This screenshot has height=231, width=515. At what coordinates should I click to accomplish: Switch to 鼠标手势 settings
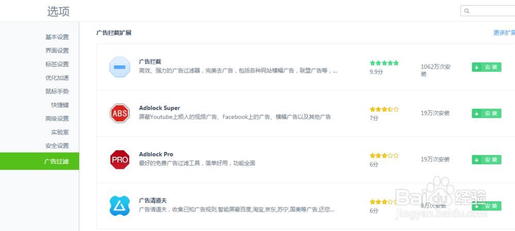(x=57, y=91)
